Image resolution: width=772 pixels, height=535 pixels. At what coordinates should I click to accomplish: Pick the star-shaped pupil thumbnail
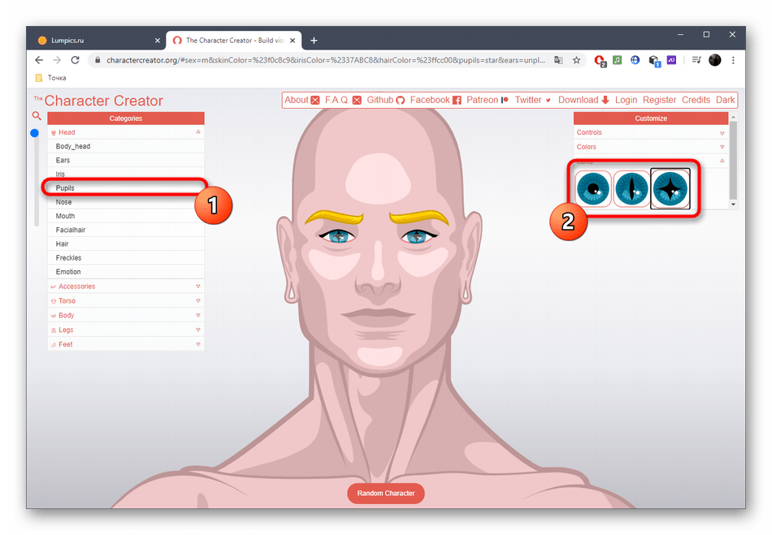point(670,189)
